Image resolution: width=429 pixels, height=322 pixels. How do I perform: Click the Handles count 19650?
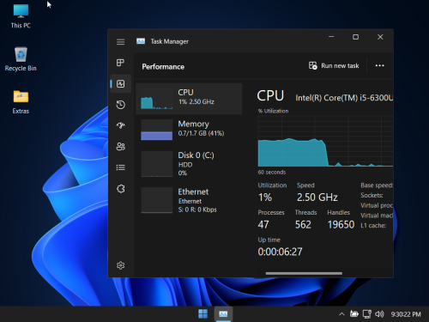pos(341,225)
